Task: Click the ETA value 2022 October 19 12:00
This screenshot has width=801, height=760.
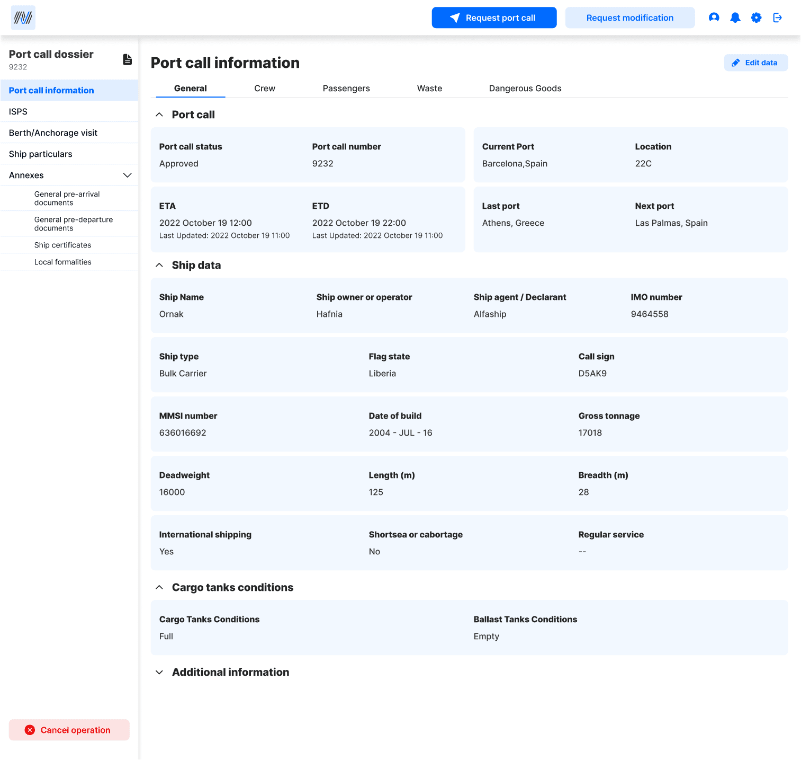Action: click(x=205, y=223)
